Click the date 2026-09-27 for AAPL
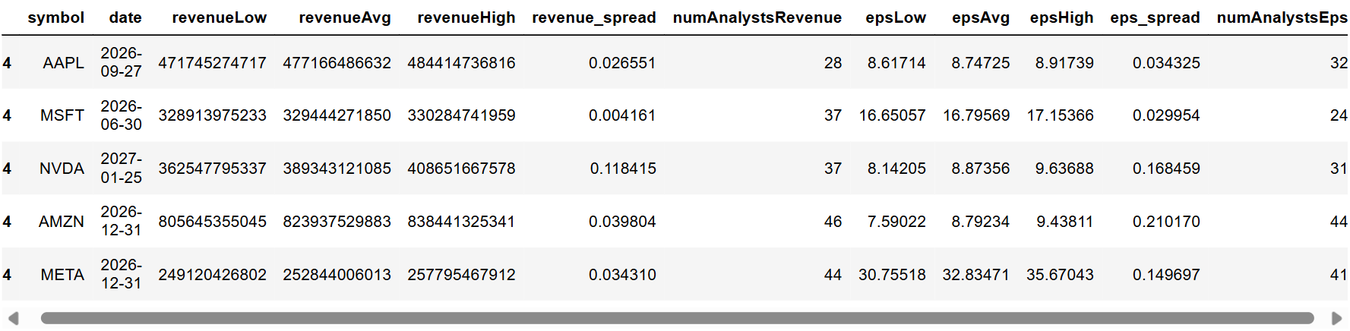Image resolution: width=1350 pixels, height=331 pixels. click(122, 62)
